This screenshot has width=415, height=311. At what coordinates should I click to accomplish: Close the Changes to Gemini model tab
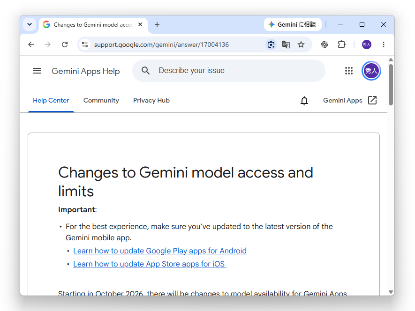[140, 25]
